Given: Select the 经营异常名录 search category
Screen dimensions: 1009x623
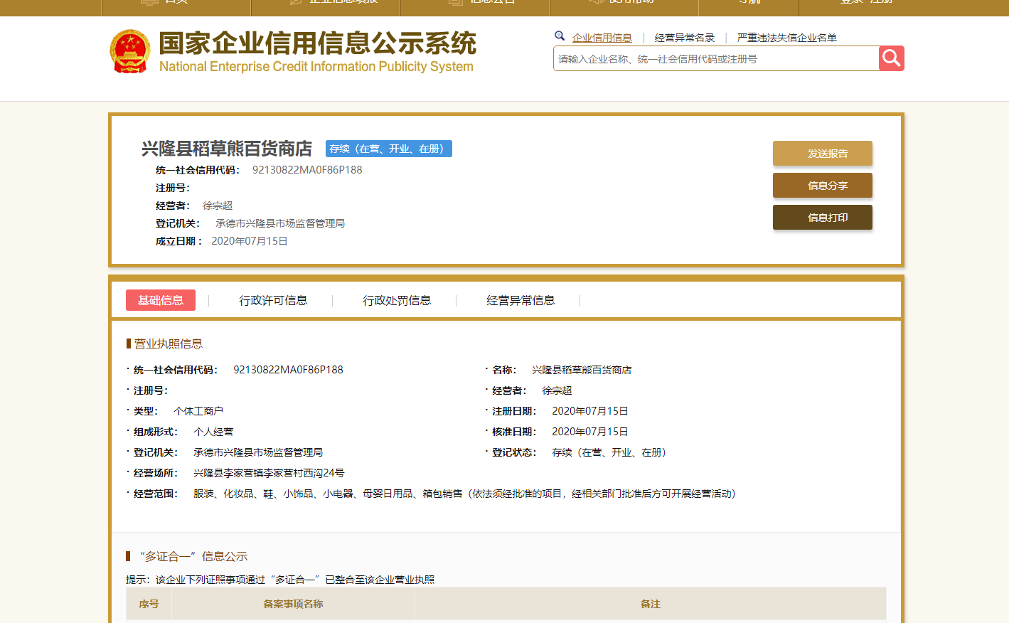Looking at the screenshot, I should 685,38.
